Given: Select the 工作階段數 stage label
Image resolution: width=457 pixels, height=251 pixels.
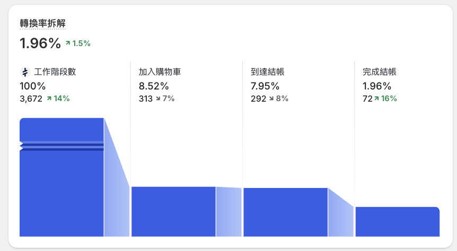Looking at the screenshot, I should [x=55, y=72].
